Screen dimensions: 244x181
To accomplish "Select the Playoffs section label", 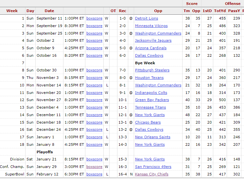I will pos(45,152).
